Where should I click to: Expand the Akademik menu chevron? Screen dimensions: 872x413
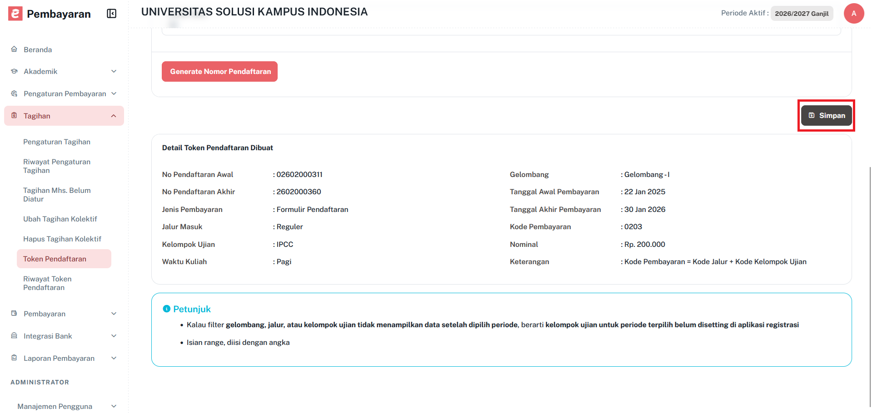(x=114, y=71)
